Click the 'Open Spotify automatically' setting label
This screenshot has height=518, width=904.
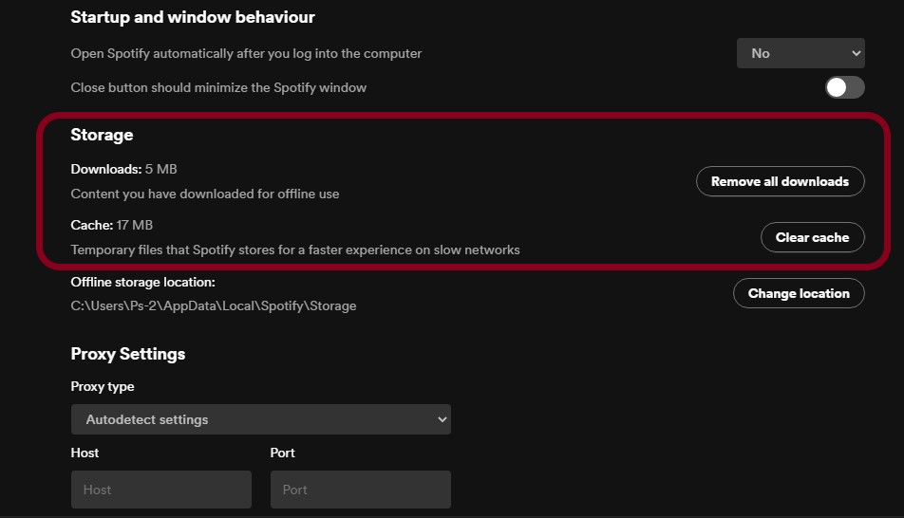(x=246, y=53)
